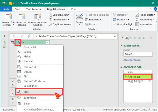Choose Datum/tid data type

tap(39, 67)
